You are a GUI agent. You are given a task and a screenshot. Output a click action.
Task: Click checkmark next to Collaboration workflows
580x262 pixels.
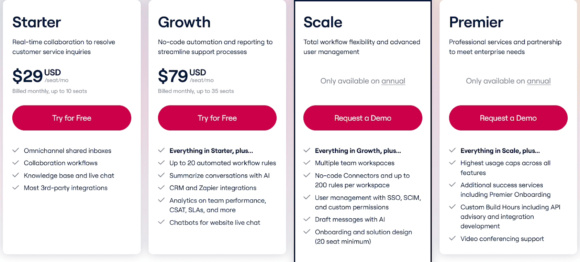point(16,163)
